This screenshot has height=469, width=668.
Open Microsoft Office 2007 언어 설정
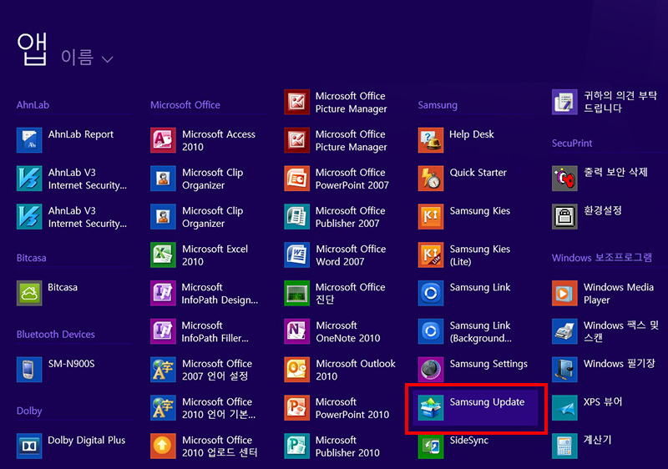pos(201,370)
